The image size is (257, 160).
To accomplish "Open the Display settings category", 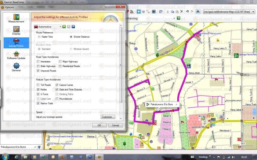I will pyautogui.click(x=16, y=31).
